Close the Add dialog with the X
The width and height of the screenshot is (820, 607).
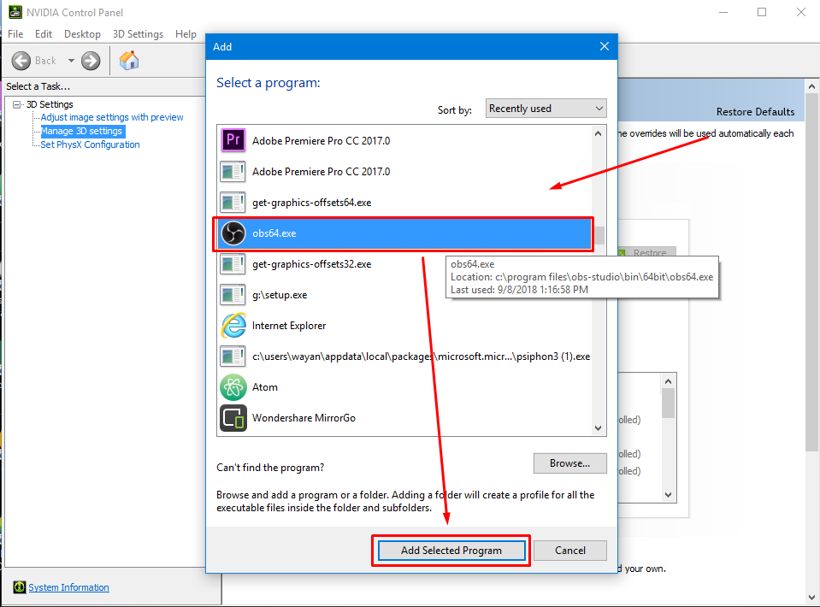point(604,46)
